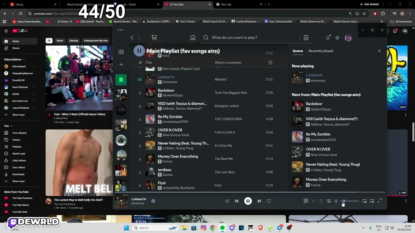Close the Spotify queue panel
Image resolution: width=415 pixels, height=233 pixels.
379,51
